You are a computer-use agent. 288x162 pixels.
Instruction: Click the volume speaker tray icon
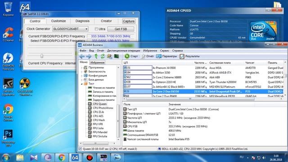[x=264, y=157]
